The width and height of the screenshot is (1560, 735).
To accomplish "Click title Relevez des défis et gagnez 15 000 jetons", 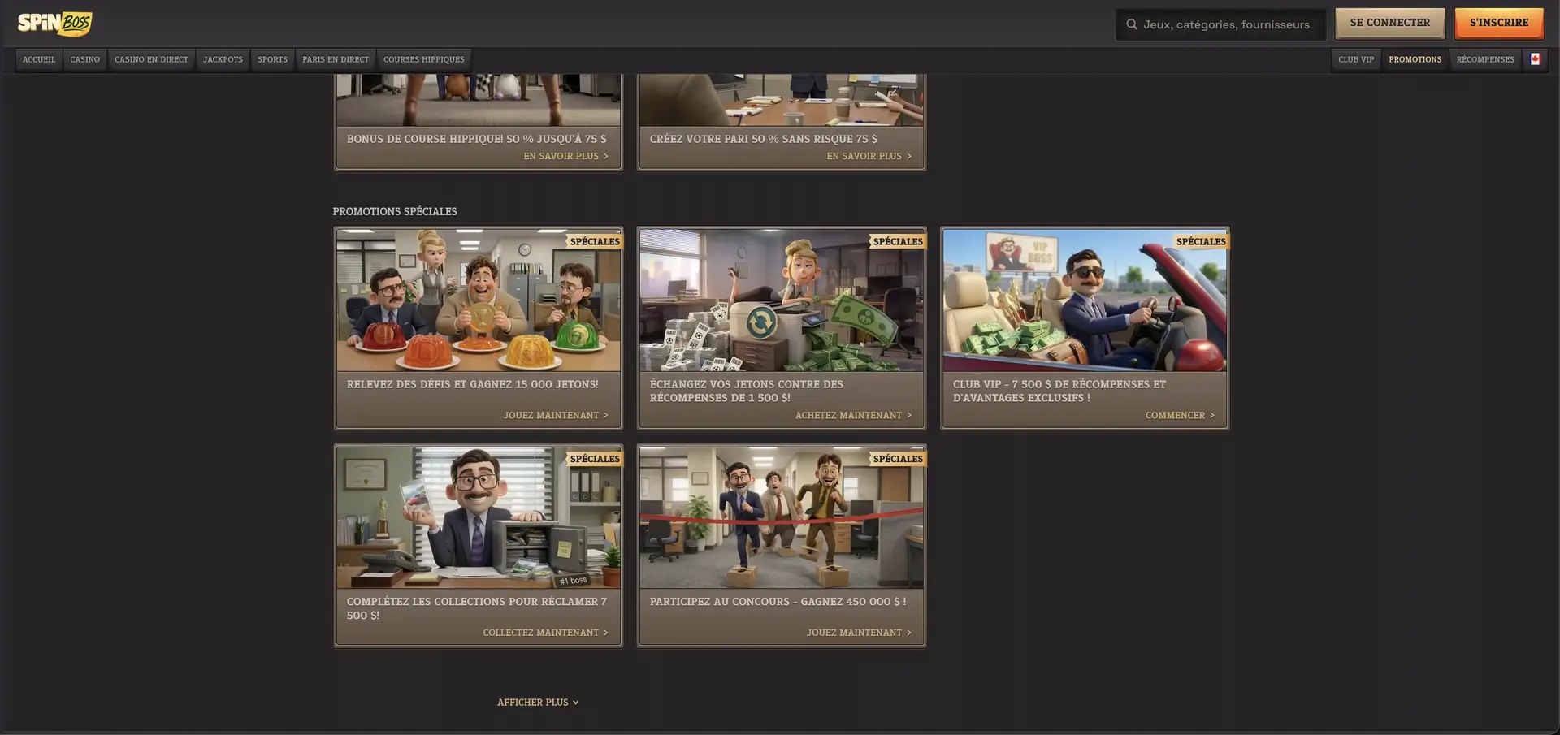I will point(472,384).
